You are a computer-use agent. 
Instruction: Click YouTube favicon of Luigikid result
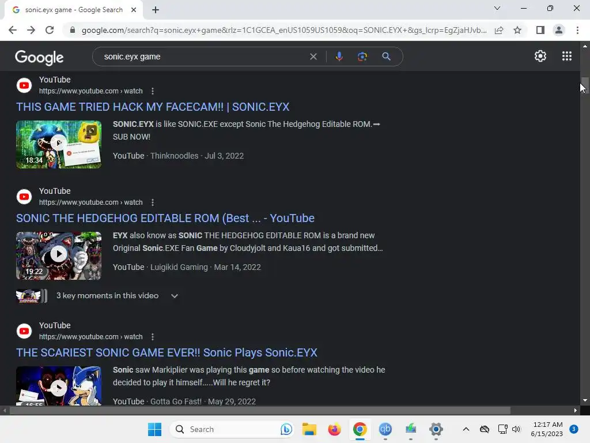(x=24, y=197)
